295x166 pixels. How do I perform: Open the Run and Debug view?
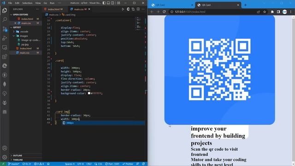click(5, 38)
